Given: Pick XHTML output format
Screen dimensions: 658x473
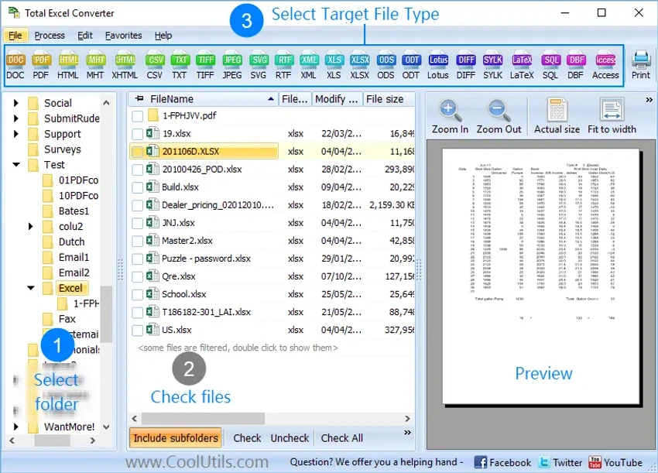Looking at the screenshot, I should 125,66.
